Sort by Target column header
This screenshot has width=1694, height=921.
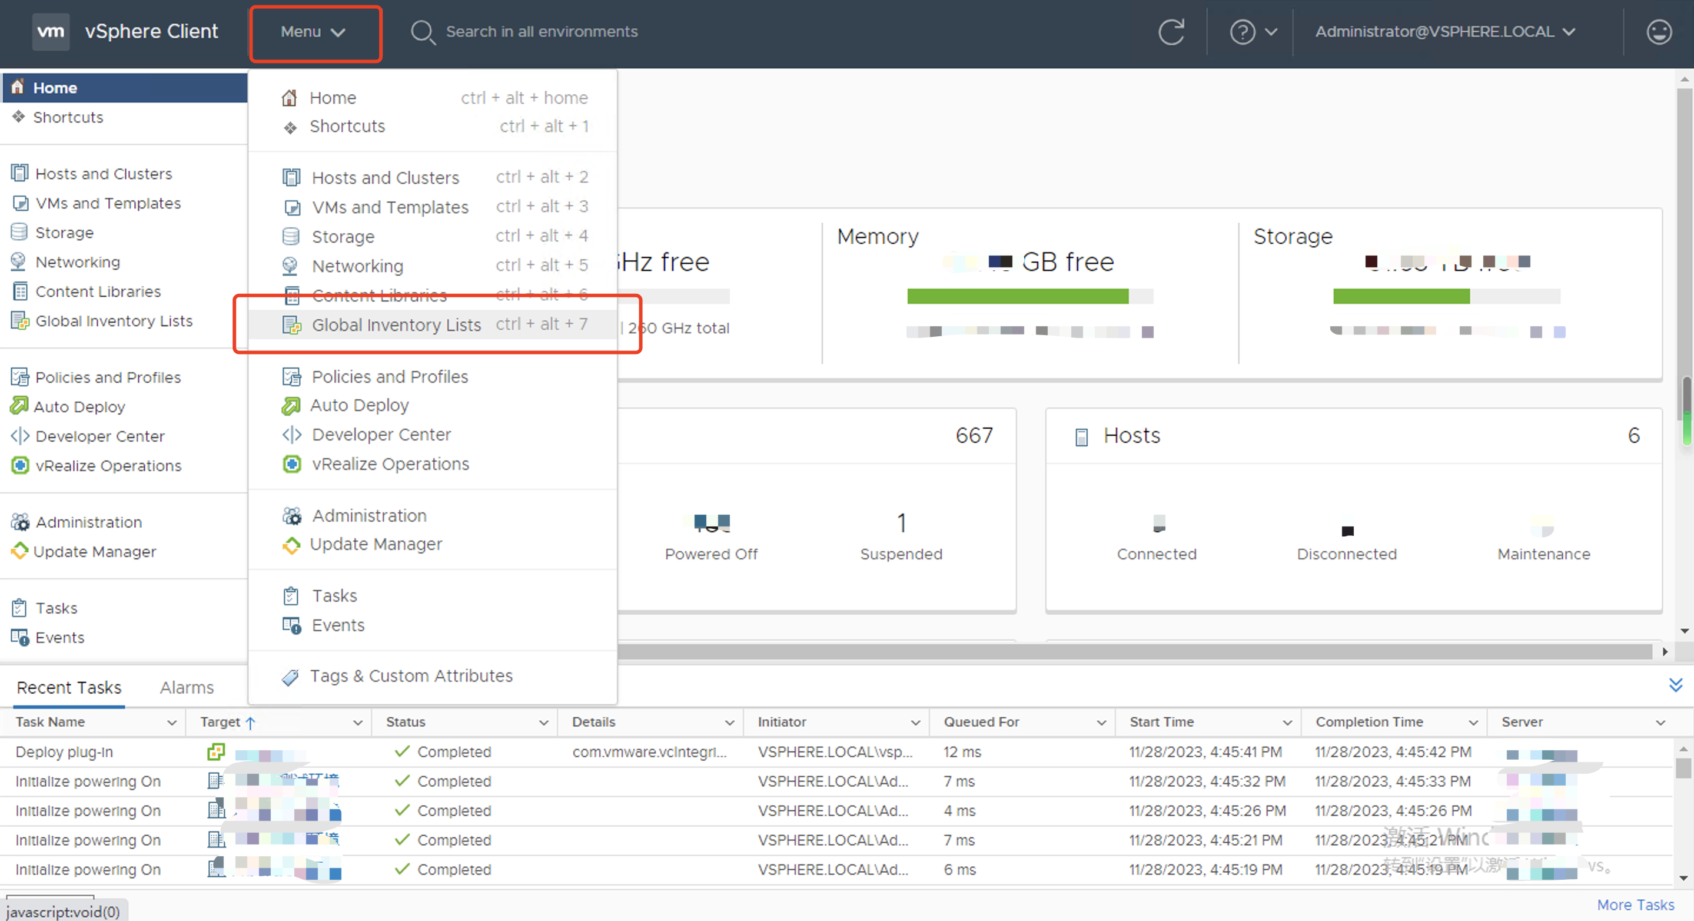[220, 723]
